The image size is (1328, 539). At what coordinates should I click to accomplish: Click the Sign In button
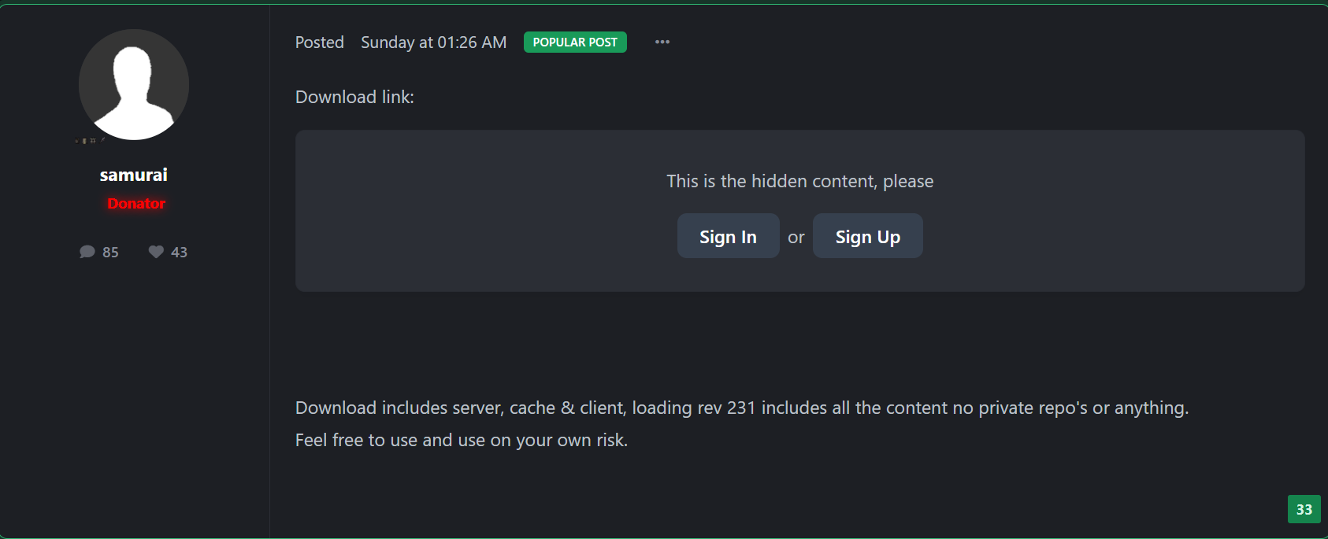[x=728, y=236]
